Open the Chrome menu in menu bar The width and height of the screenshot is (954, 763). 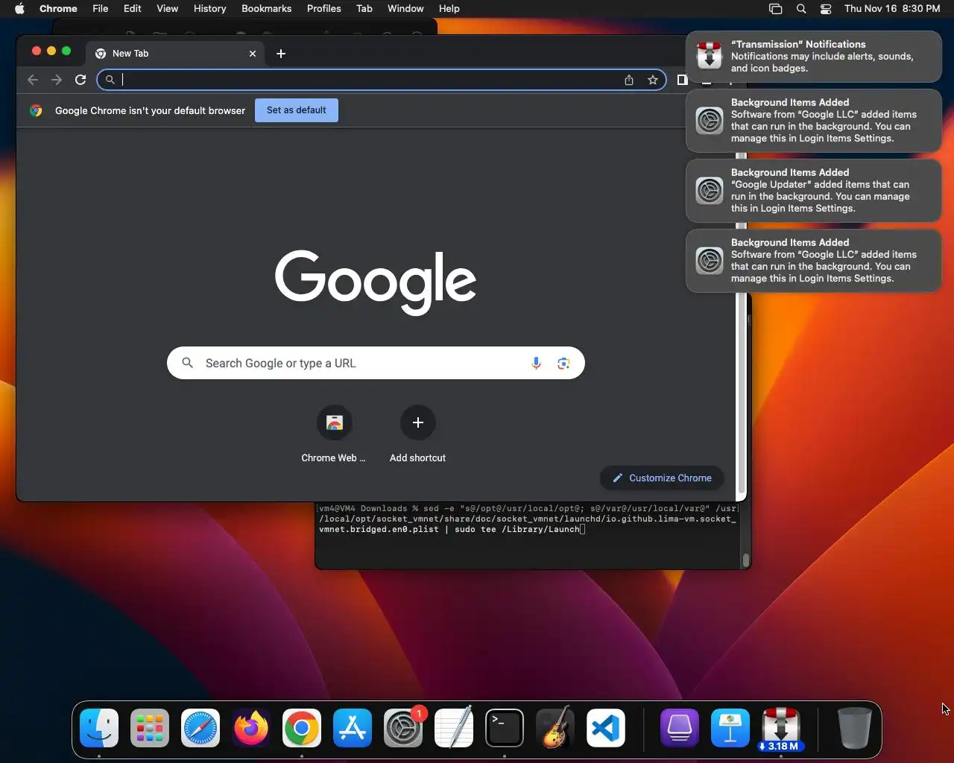(x=58, y=9)
